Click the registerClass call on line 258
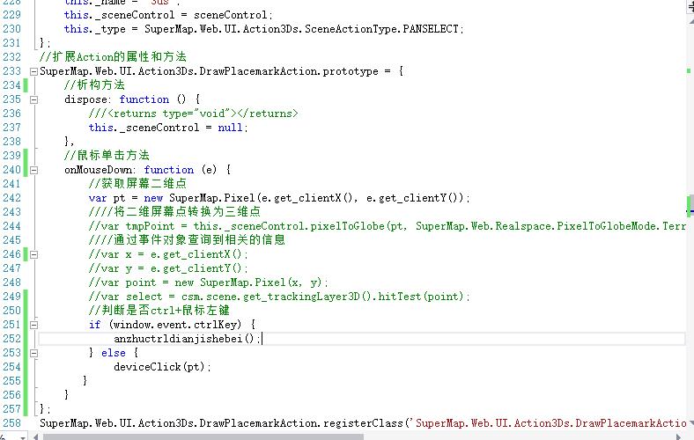 tap(363, 423)
